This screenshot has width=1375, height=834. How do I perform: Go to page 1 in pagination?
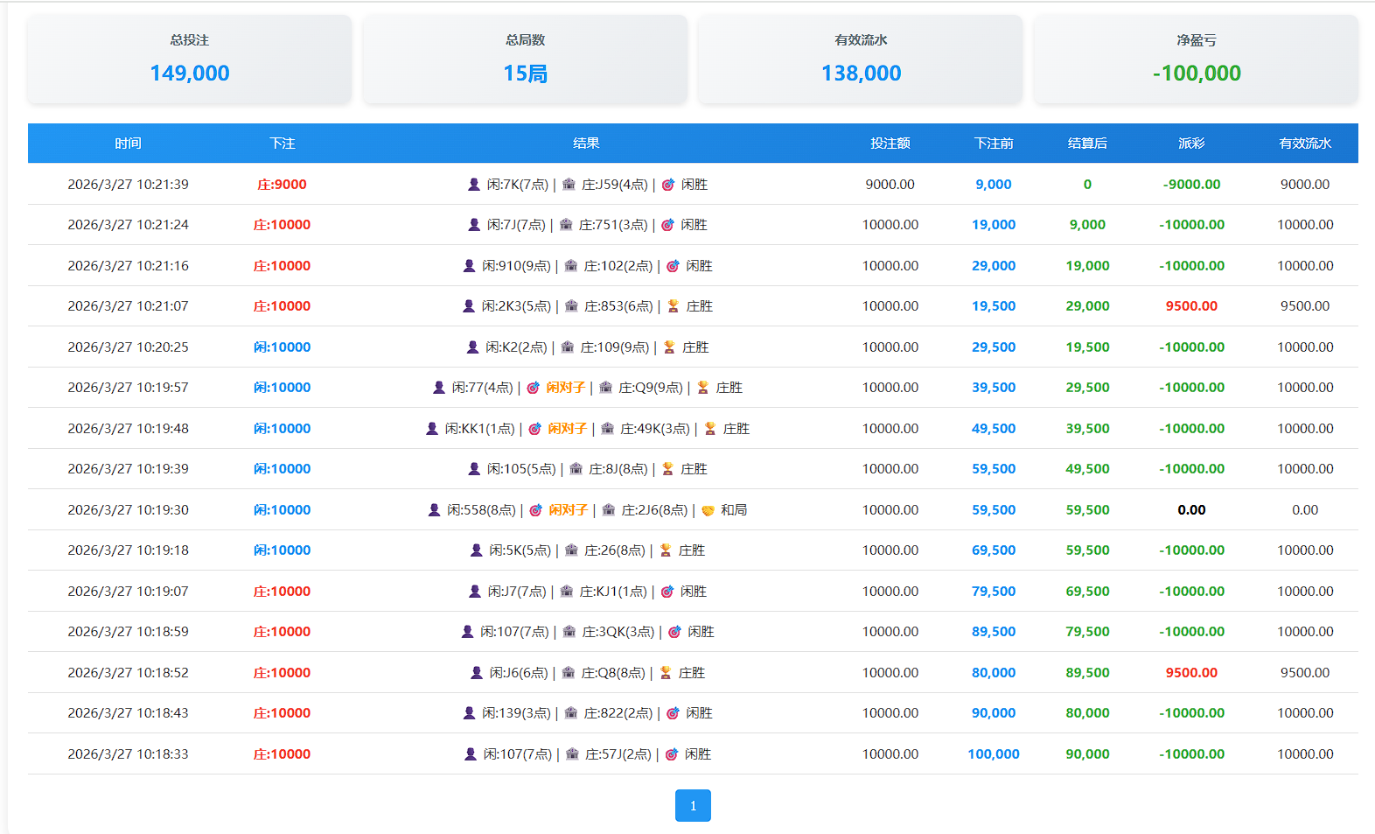[693, 806]
